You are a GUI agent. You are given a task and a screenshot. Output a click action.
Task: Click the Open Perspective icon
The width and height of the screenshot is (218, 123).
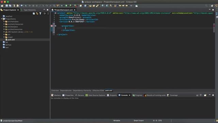pyautogui.click(x=212, y=6)
